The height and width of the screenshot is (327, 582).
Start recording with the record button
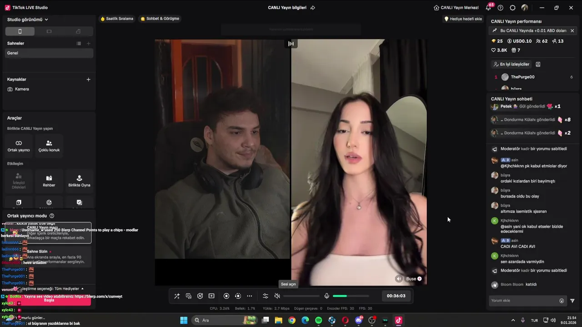(226, 296)
